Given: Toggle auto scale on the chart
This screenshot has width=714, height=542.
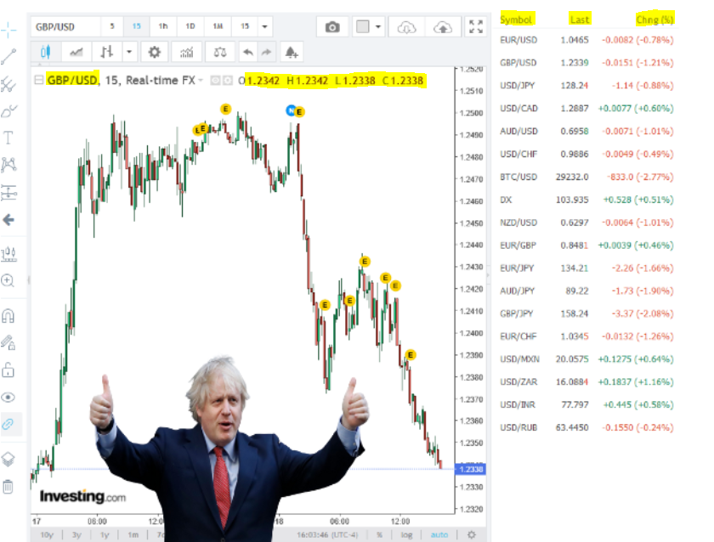Looking at the screenshot, I should tap(439, 534).
